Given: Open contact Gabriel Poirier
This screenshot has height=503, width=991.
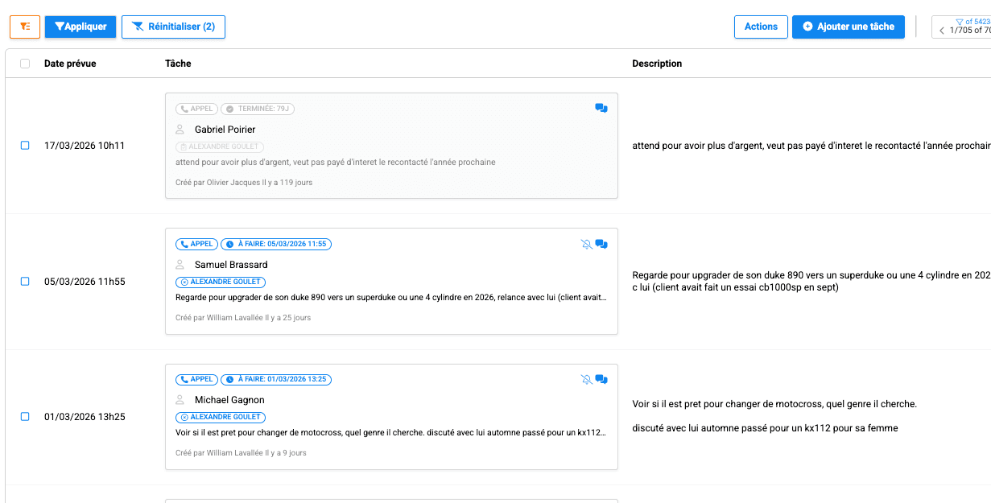Looking at the screenshot, I should click(x=225, y=130).
